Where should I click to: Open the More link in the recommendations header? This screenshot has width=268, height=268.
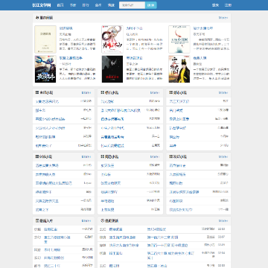(223, 18)
